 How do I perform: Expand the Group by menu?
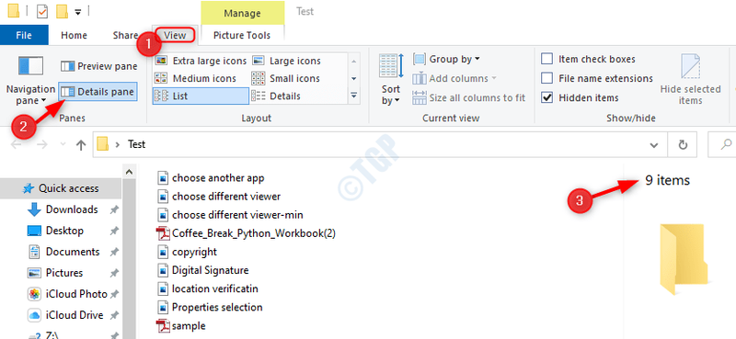coord(446,60)
